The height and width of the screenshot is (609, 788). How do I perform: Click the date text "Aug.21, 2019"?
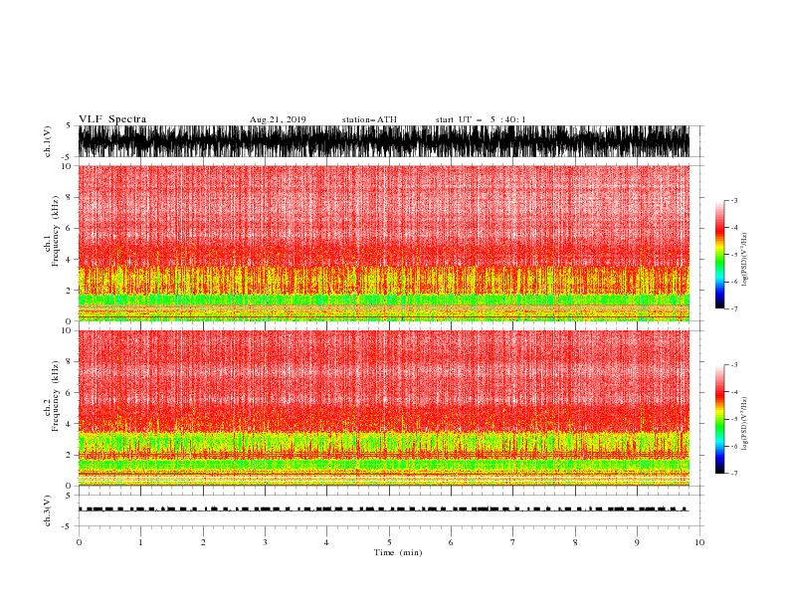point(278,119)
